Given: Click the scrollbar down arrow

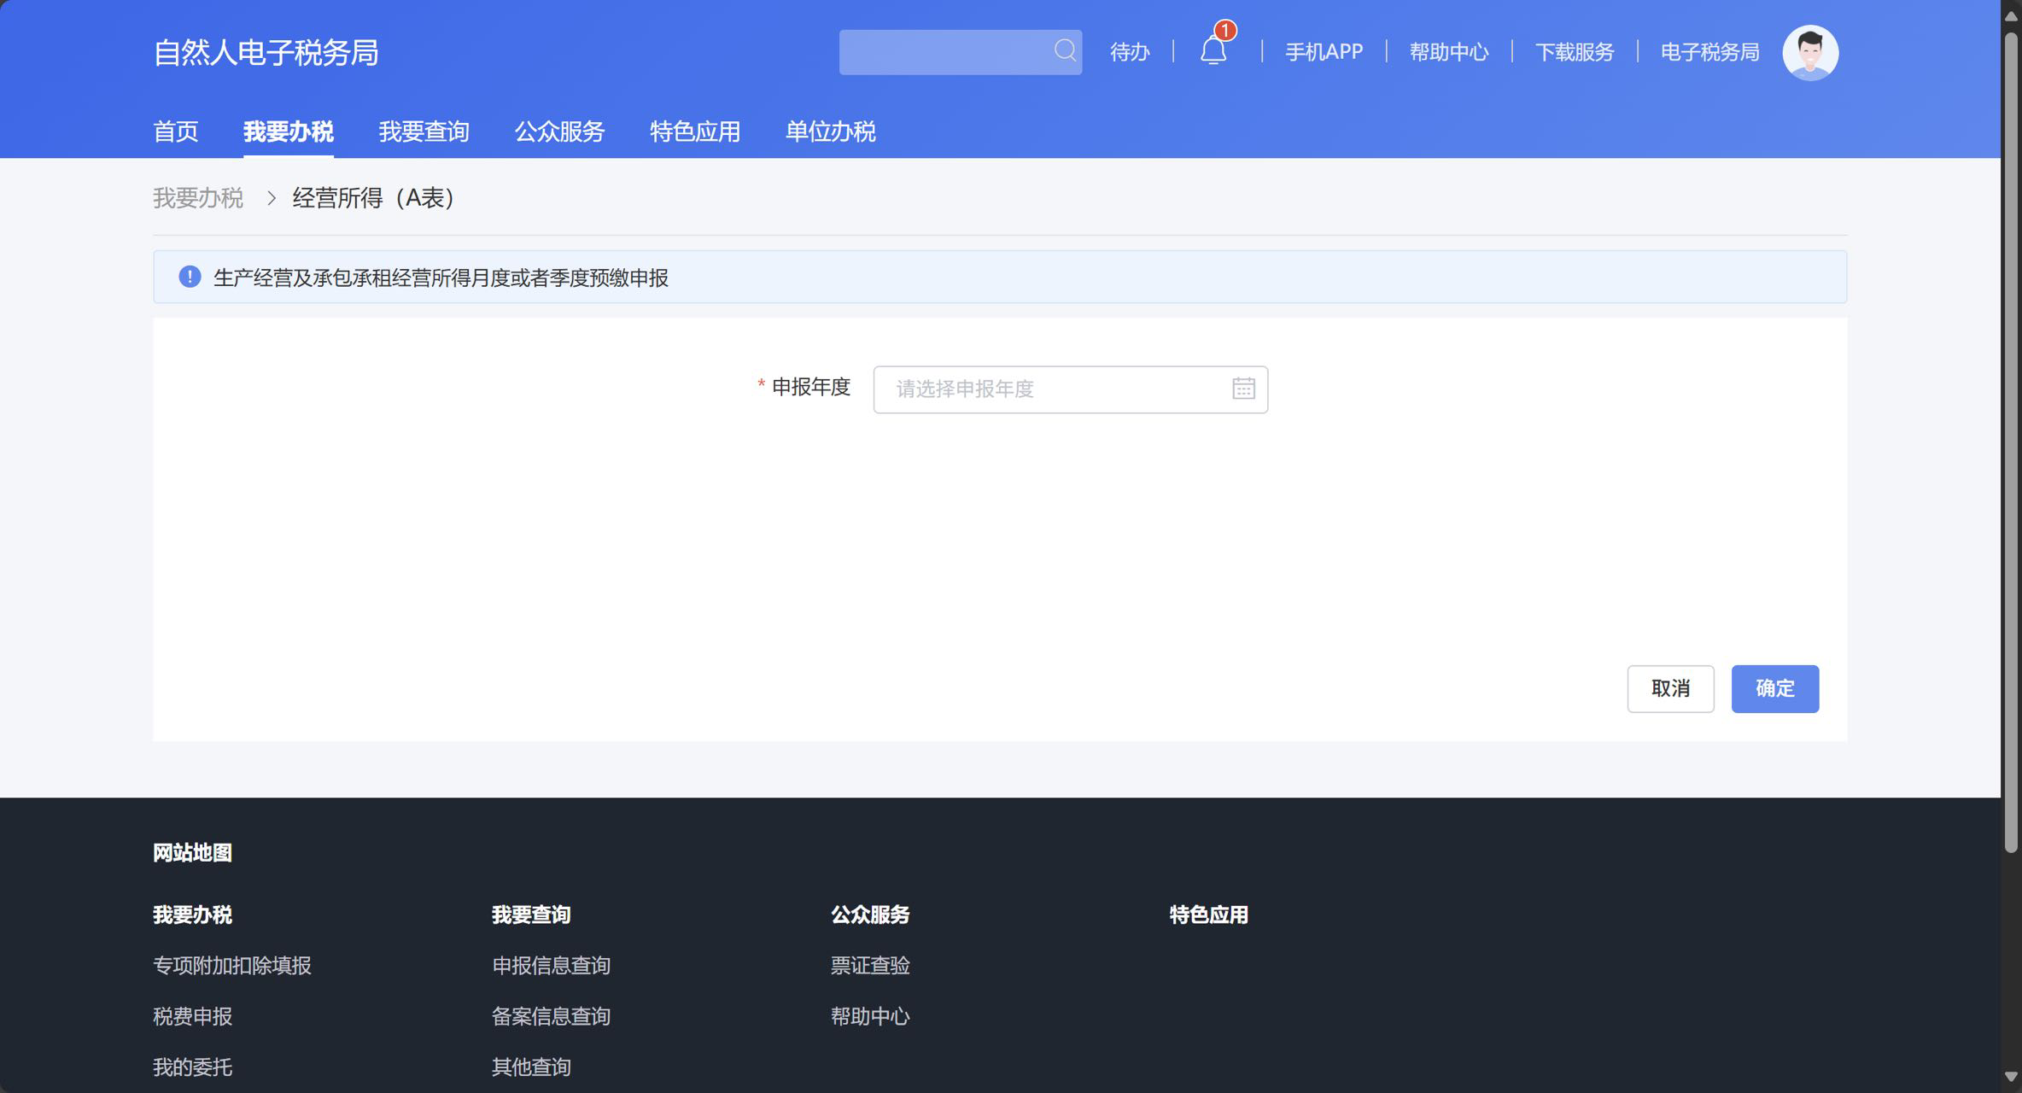Looking at the screenshot, I should coord(2011,1077).
